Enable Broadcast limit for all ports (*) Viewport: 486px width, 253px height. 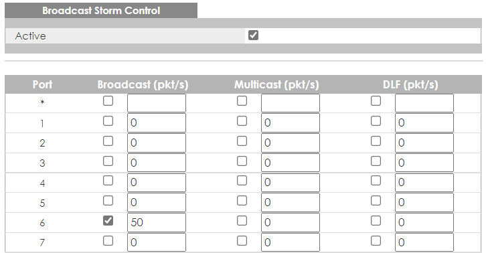[x=108, y=101]
